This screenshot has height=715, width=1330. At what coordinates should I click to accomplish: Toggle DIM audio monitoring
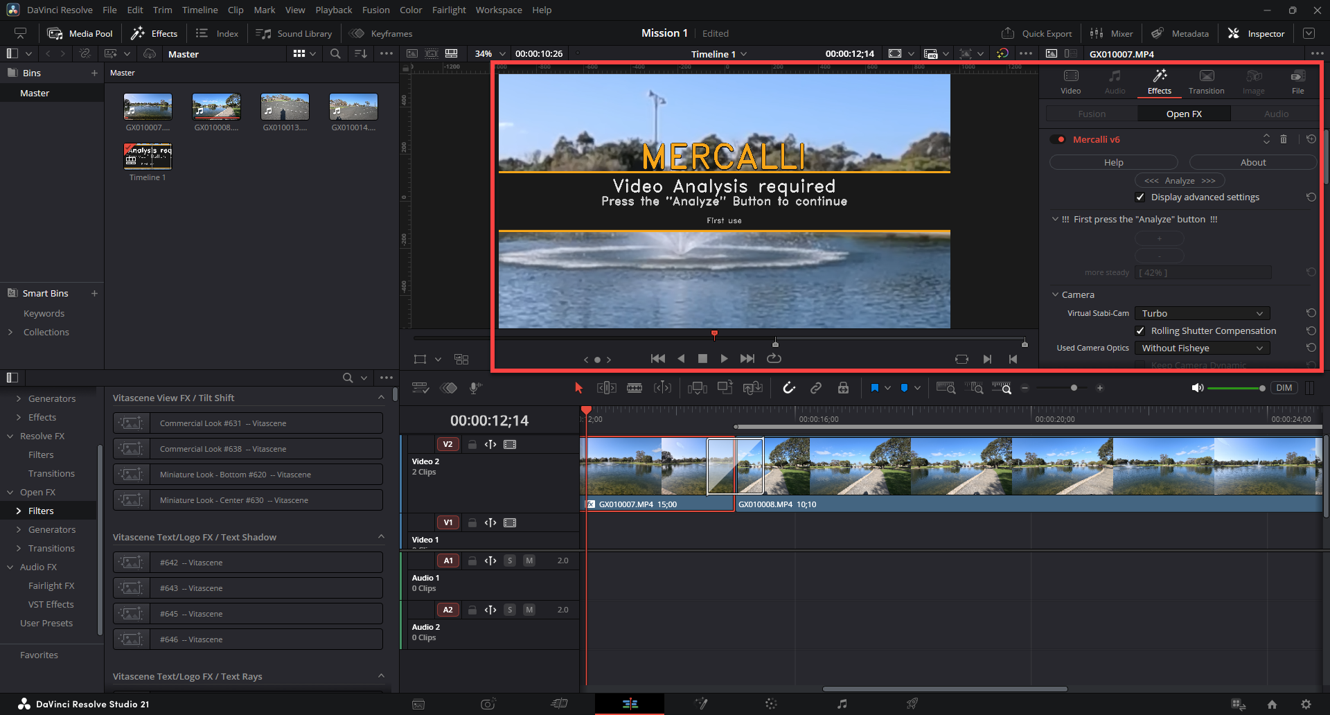[1284, 388]
